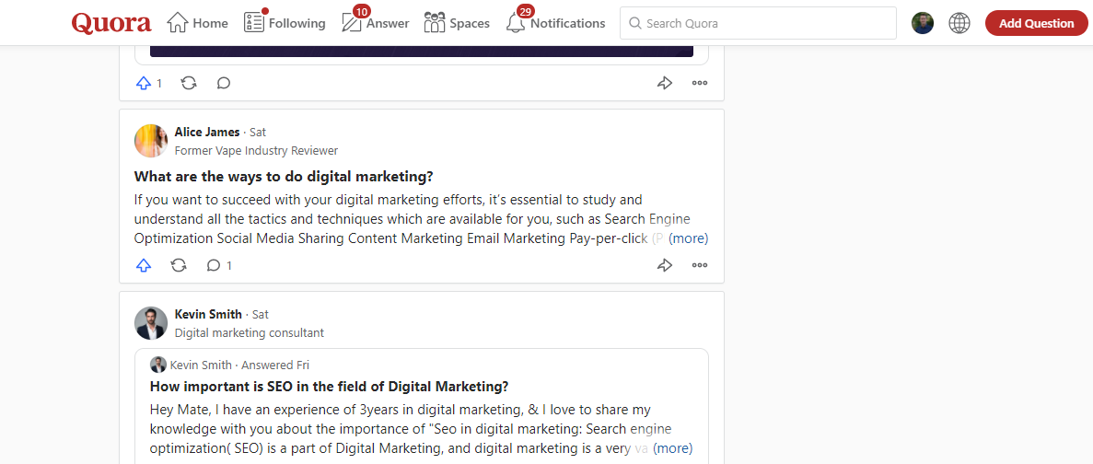
Task: Upvote the top post with one vote
Action: (148, 84)
